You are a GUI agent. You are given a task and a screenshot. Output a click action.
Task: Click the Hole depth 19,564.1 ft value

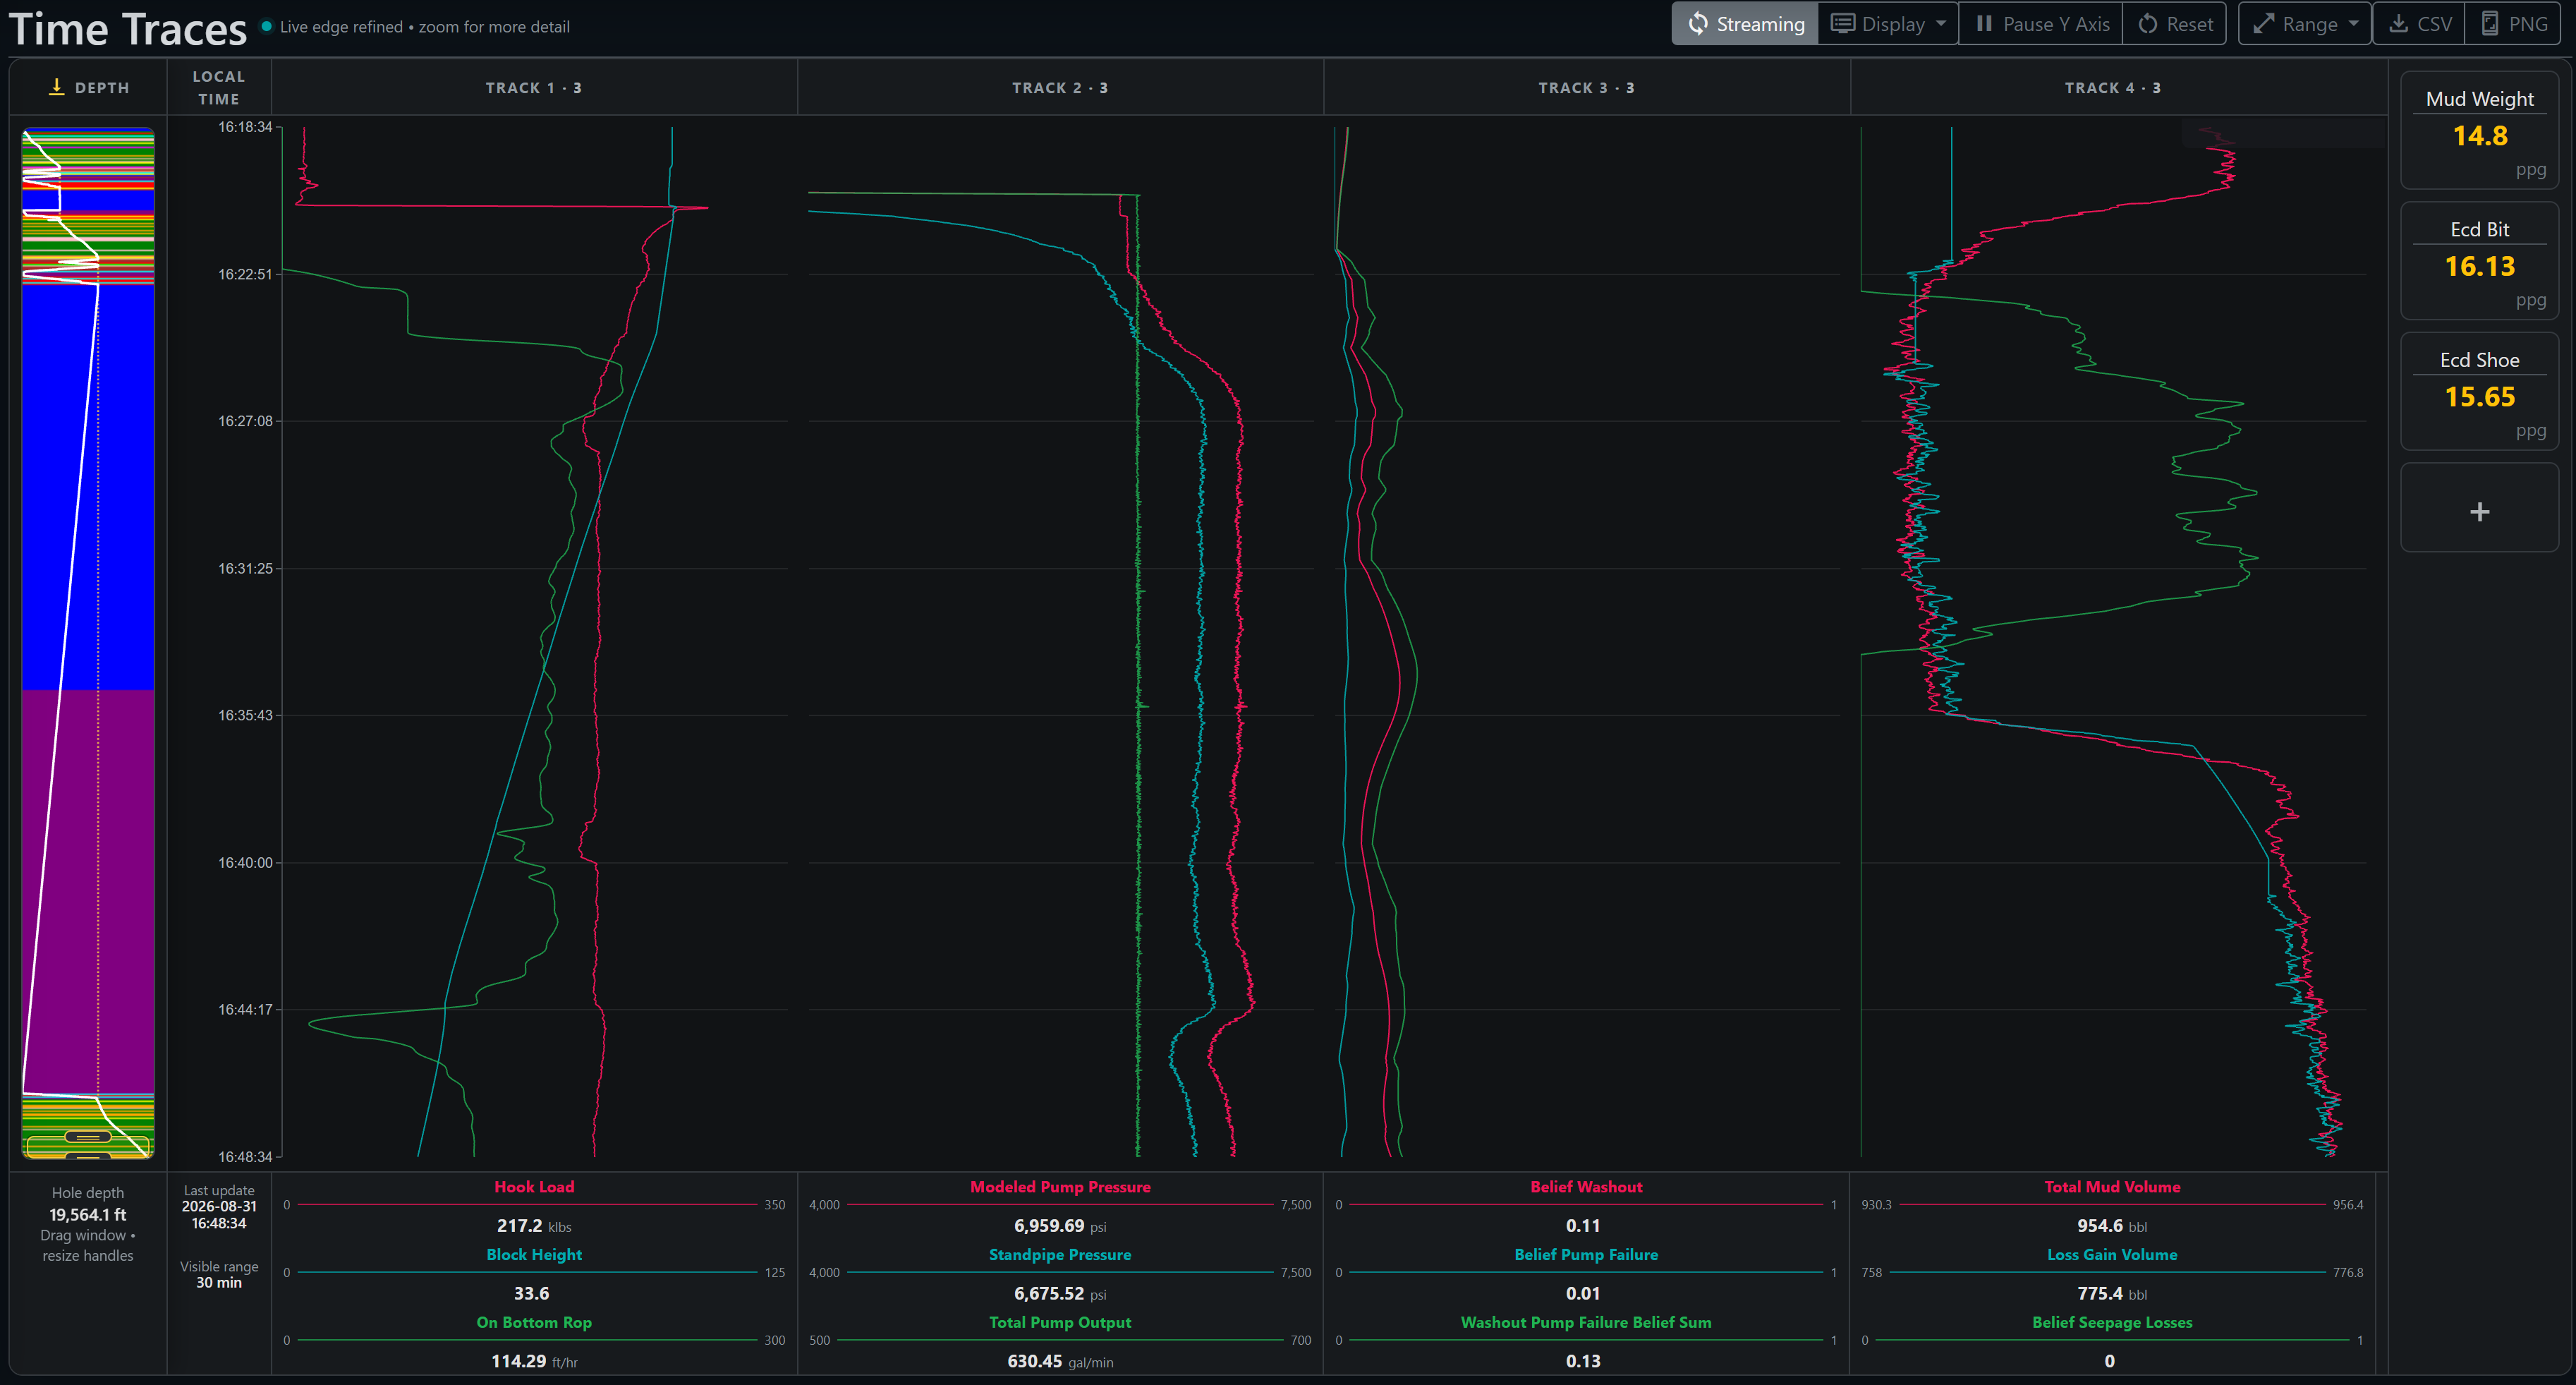tap(88, 1215)
